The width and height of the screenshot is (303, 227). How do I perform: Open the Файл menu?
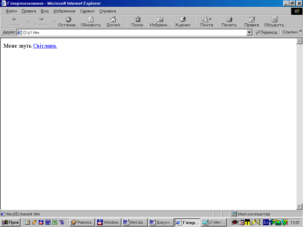click(11, 11)
